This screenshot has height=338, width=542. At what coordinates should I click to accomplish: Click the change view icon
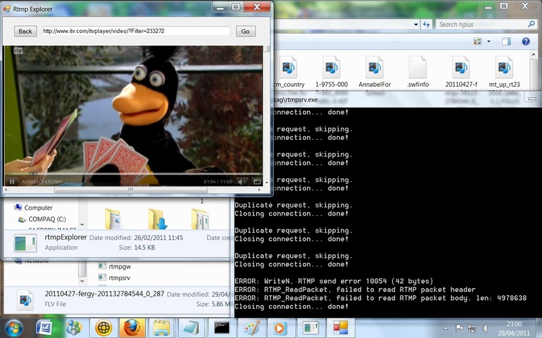click(x=478, y=41)
